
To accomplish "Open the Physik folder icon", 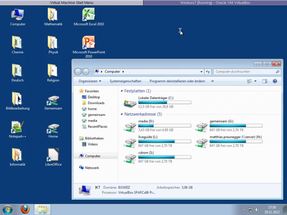I will pos(53,45).
